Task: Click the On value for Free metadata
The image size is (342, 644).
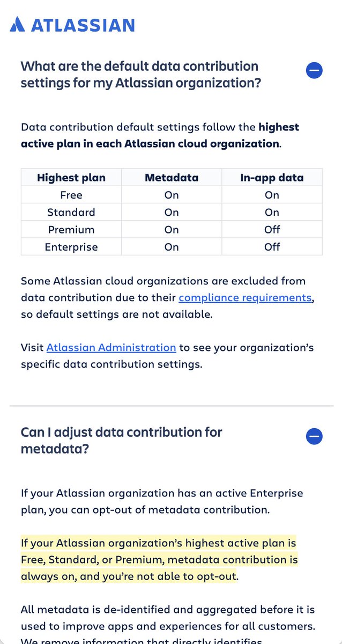Action: tap(172, 195)
